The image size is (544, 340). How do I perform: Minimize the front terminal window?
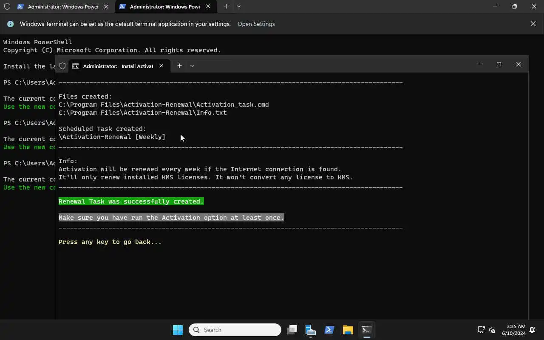(479, 64)
